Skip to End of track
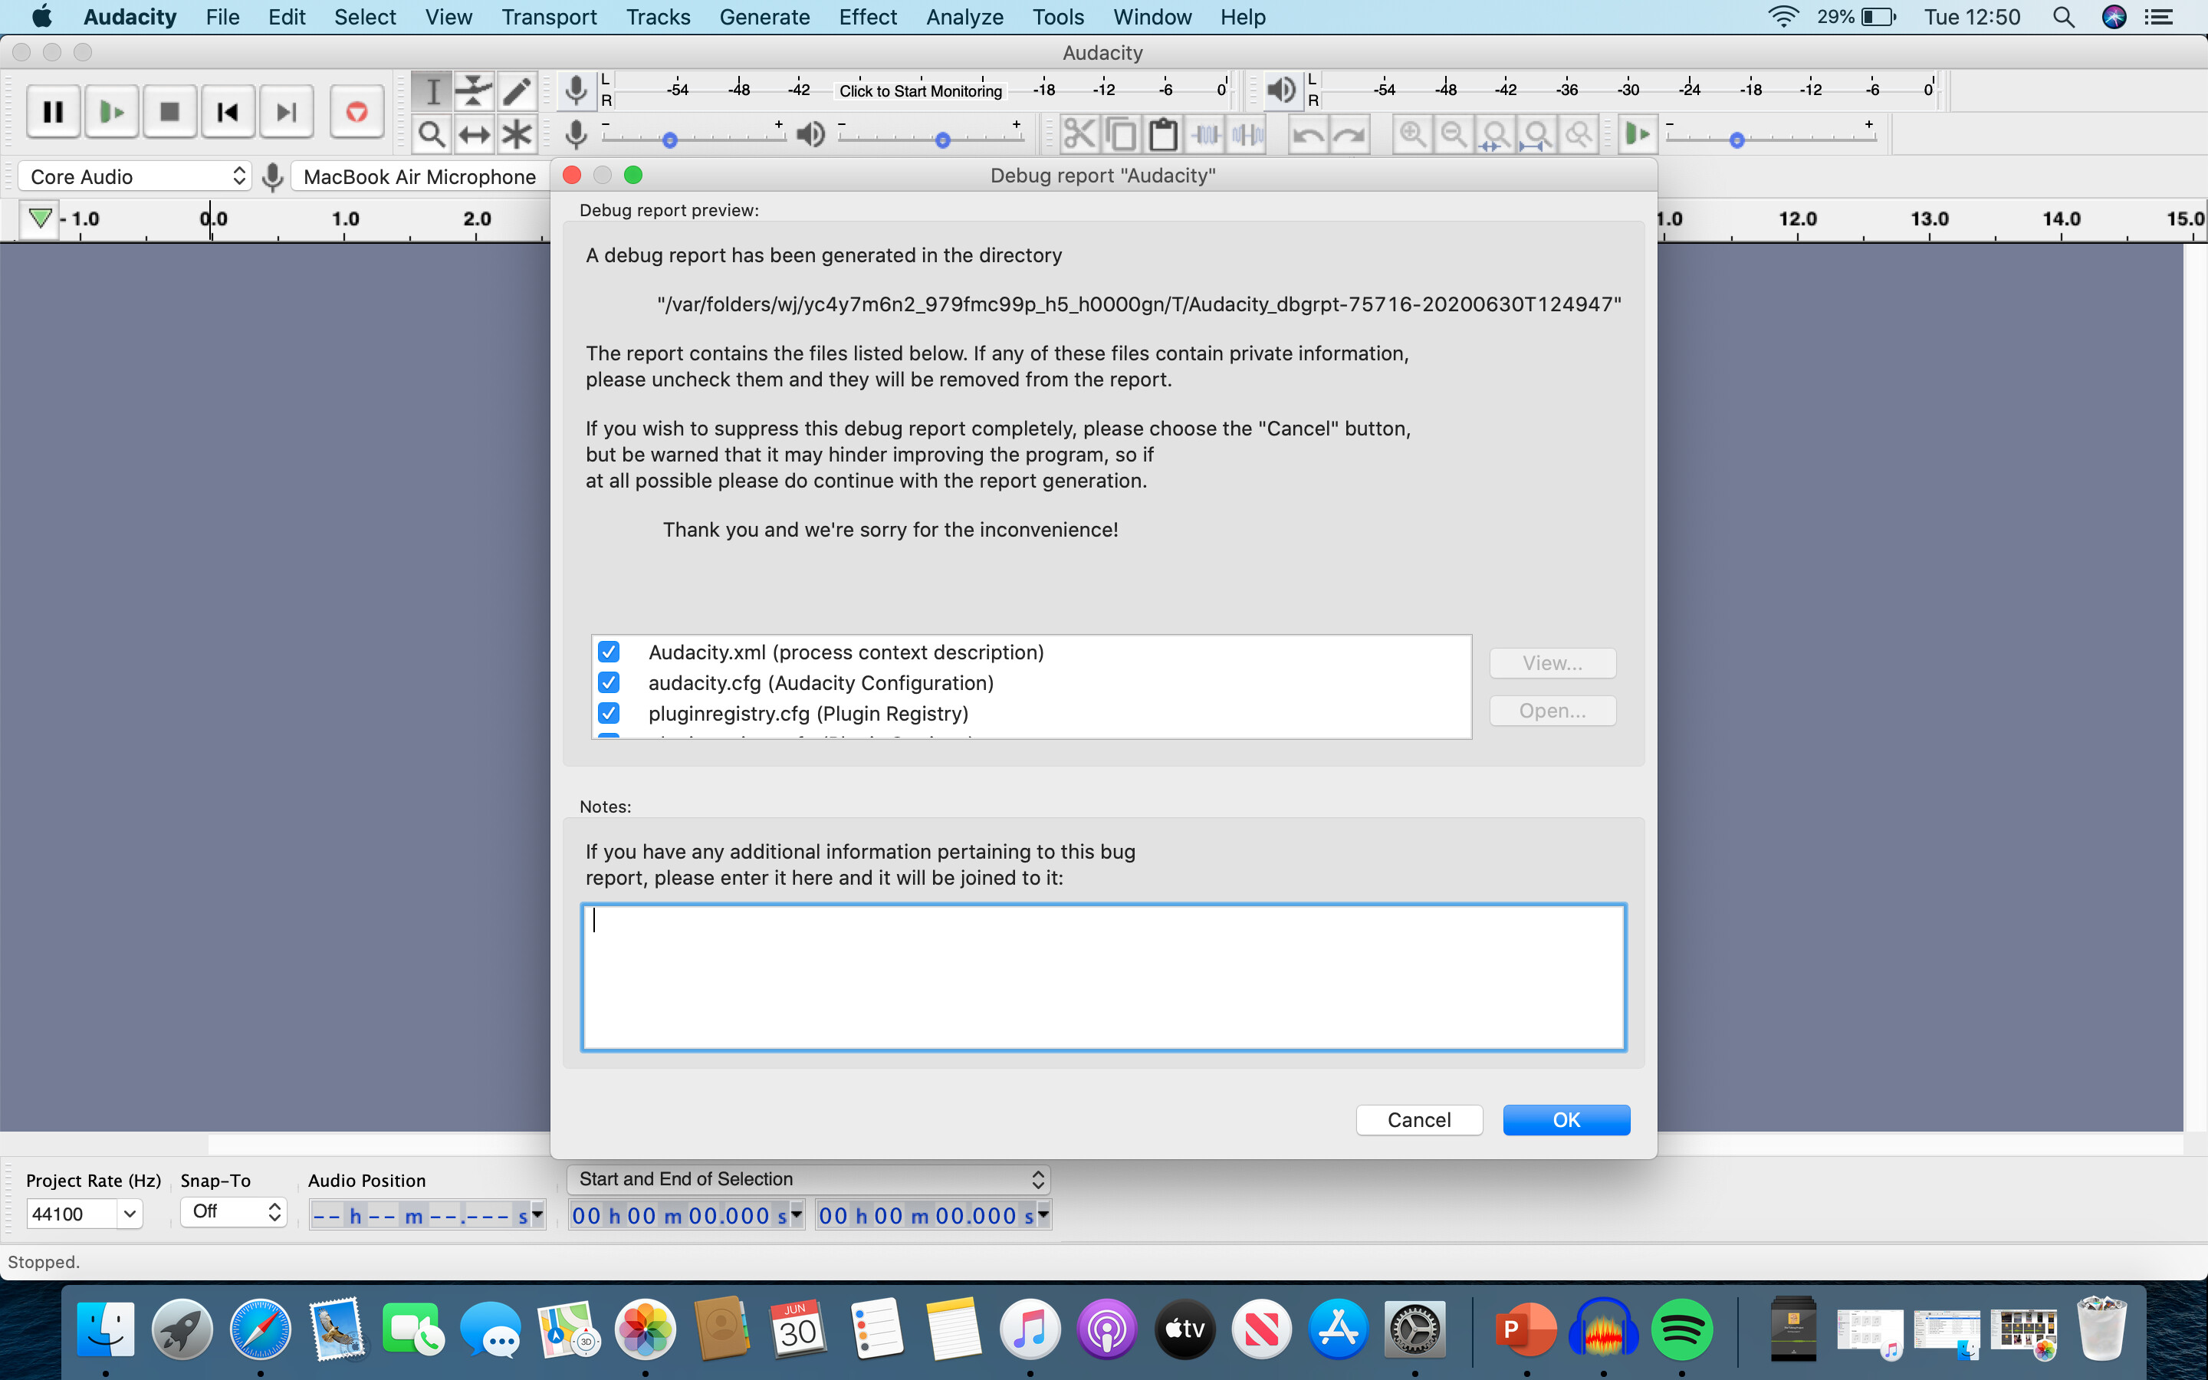 (x=287, y=111)
